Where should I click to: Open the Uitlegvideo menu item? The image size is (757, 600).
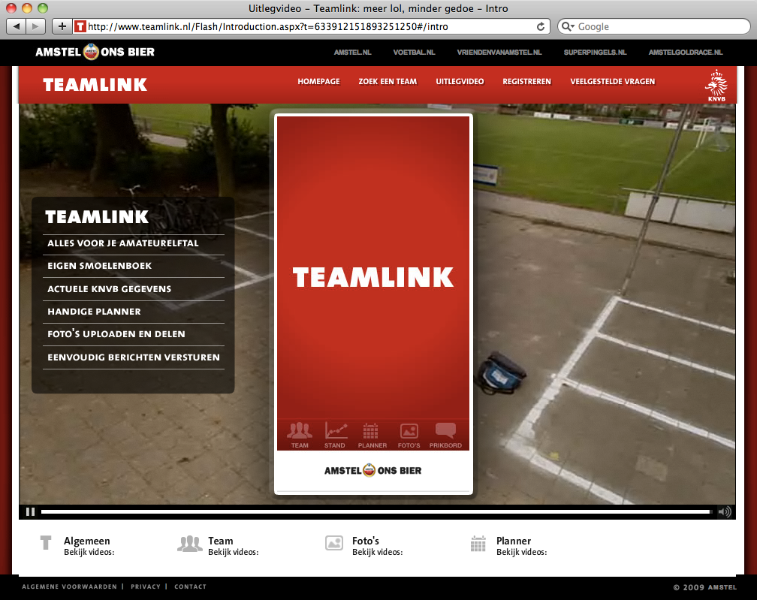pyautogui.click(x=460, y=82)
